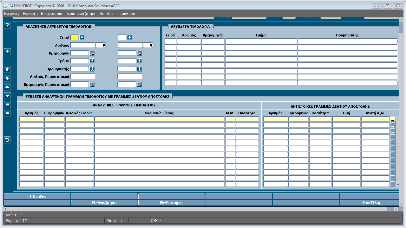The height and width of the screenshot is (228, 406).
Task: Click the first Αριθμός Παραστατικού input field
Action: click(x=82, y=76)
